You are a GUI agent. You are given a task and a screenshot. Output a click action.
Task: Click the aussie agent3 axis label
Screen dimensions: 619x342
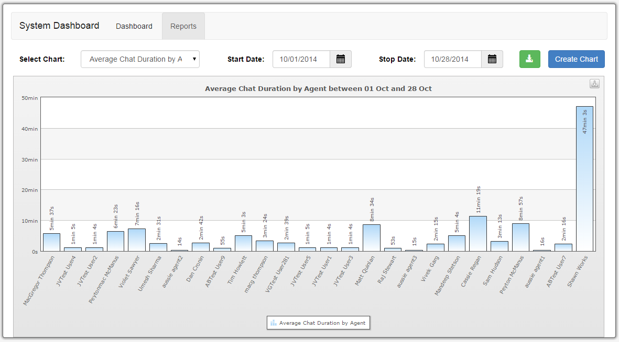pyautogui.click(x=407, y=271)
